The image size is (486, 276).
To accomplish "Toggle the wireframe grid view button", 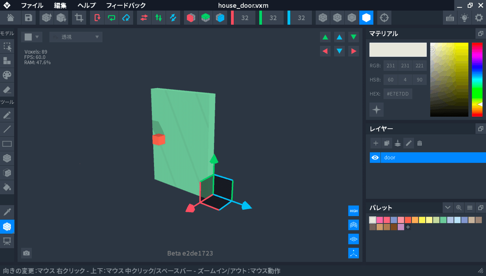I will point(354,225).
